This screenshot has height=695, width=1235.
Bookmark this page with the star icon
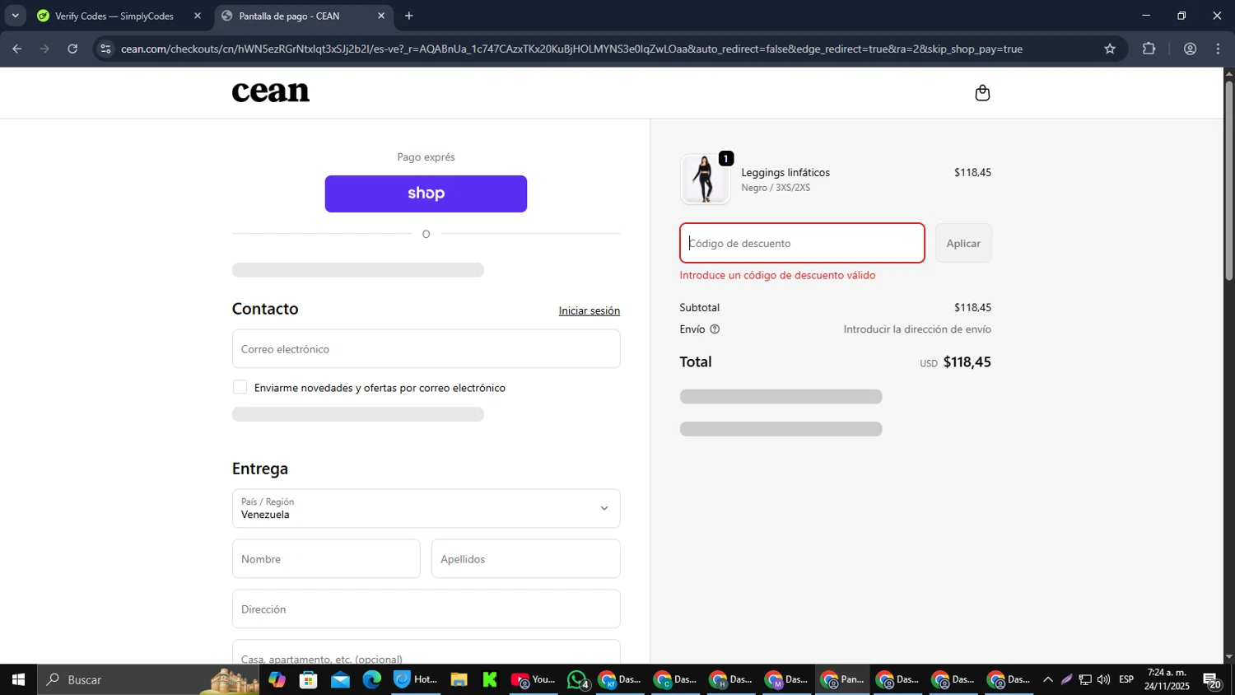[x=1110, y=49]
